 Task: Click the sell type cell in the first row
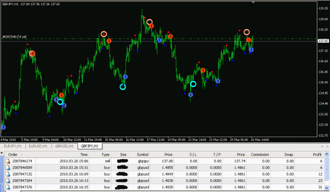point(108,161)
